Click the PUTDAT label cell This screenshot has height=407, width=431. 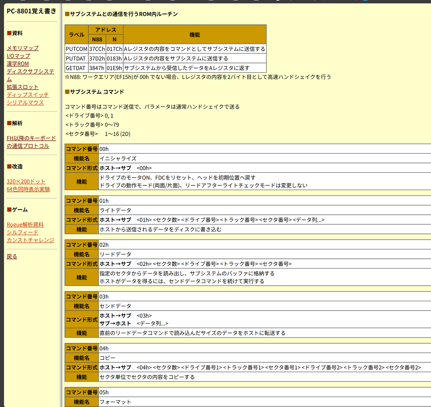[77, 58]
